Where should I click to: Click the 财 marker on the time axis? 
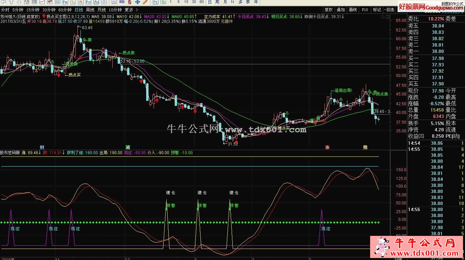point(42,147)
